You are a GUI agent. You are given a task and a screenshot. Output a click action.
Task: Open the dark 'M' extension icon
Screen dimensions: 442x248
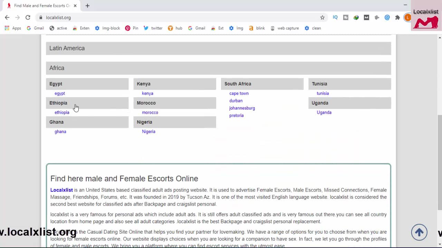(366, 18)
